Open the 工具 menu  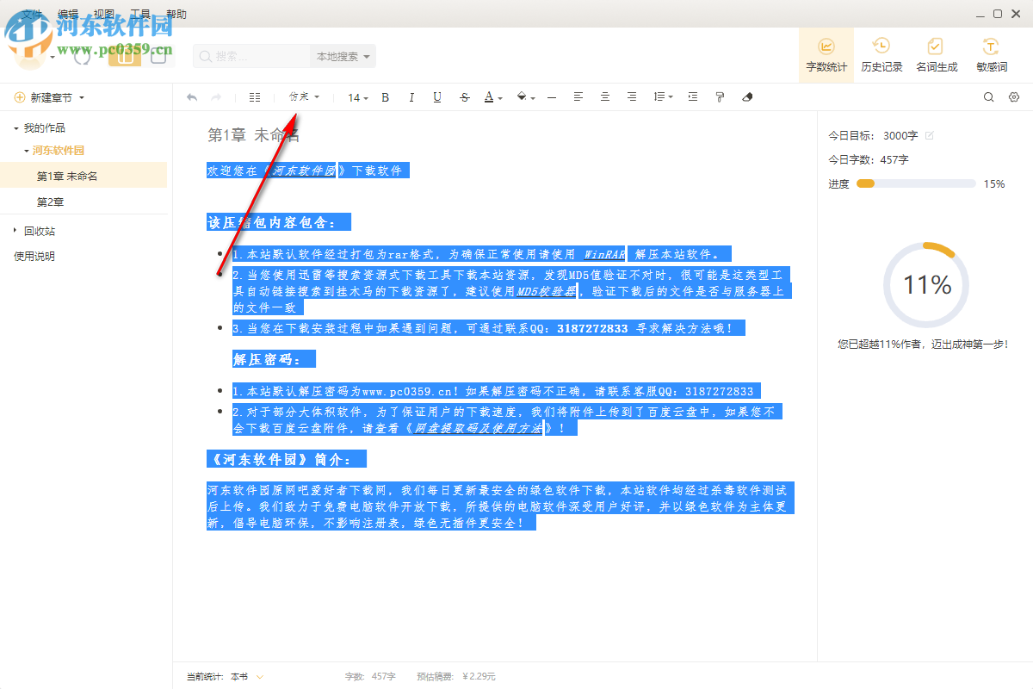click(x=140, y=14)
